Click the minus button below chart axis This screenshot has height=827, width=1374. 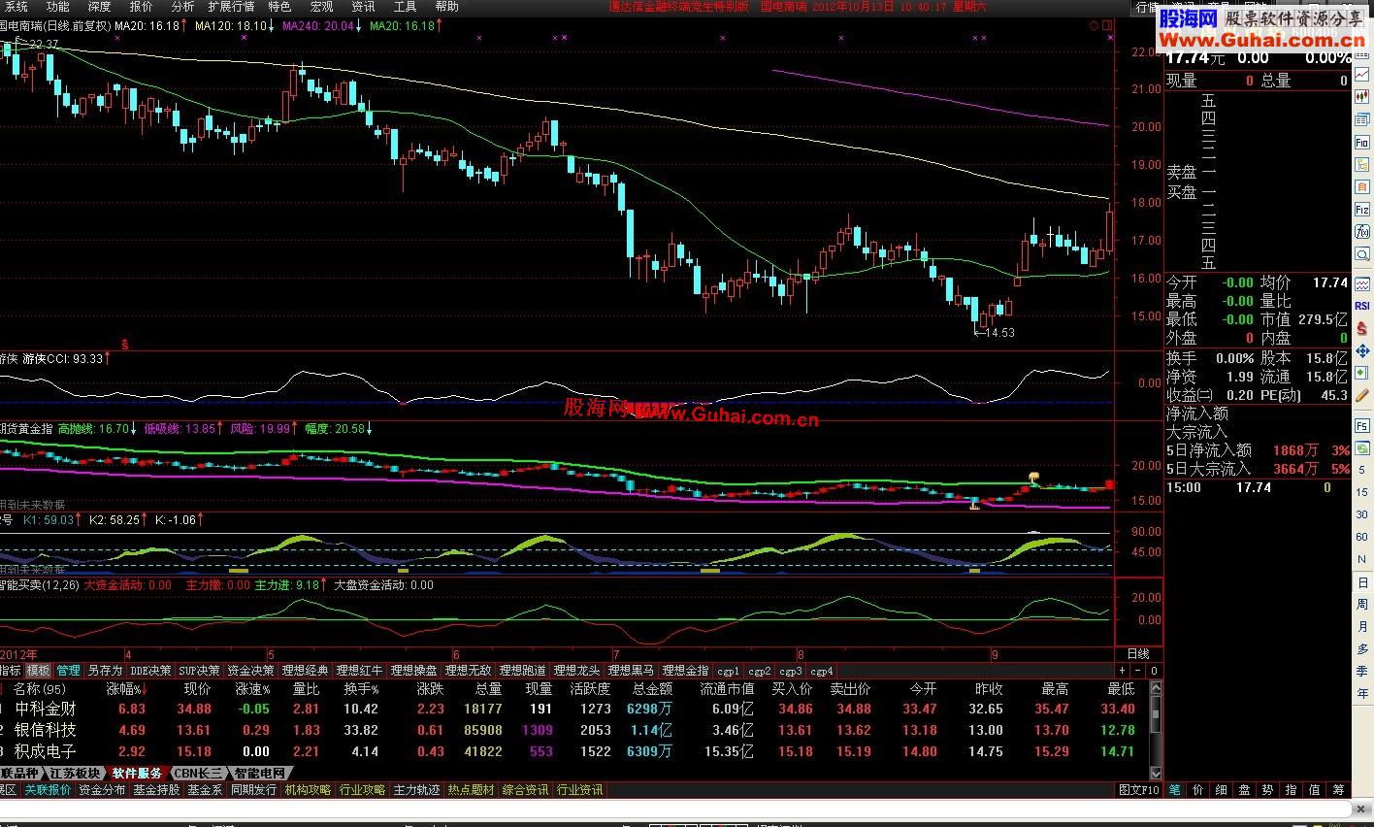(x=1138, y=670)
